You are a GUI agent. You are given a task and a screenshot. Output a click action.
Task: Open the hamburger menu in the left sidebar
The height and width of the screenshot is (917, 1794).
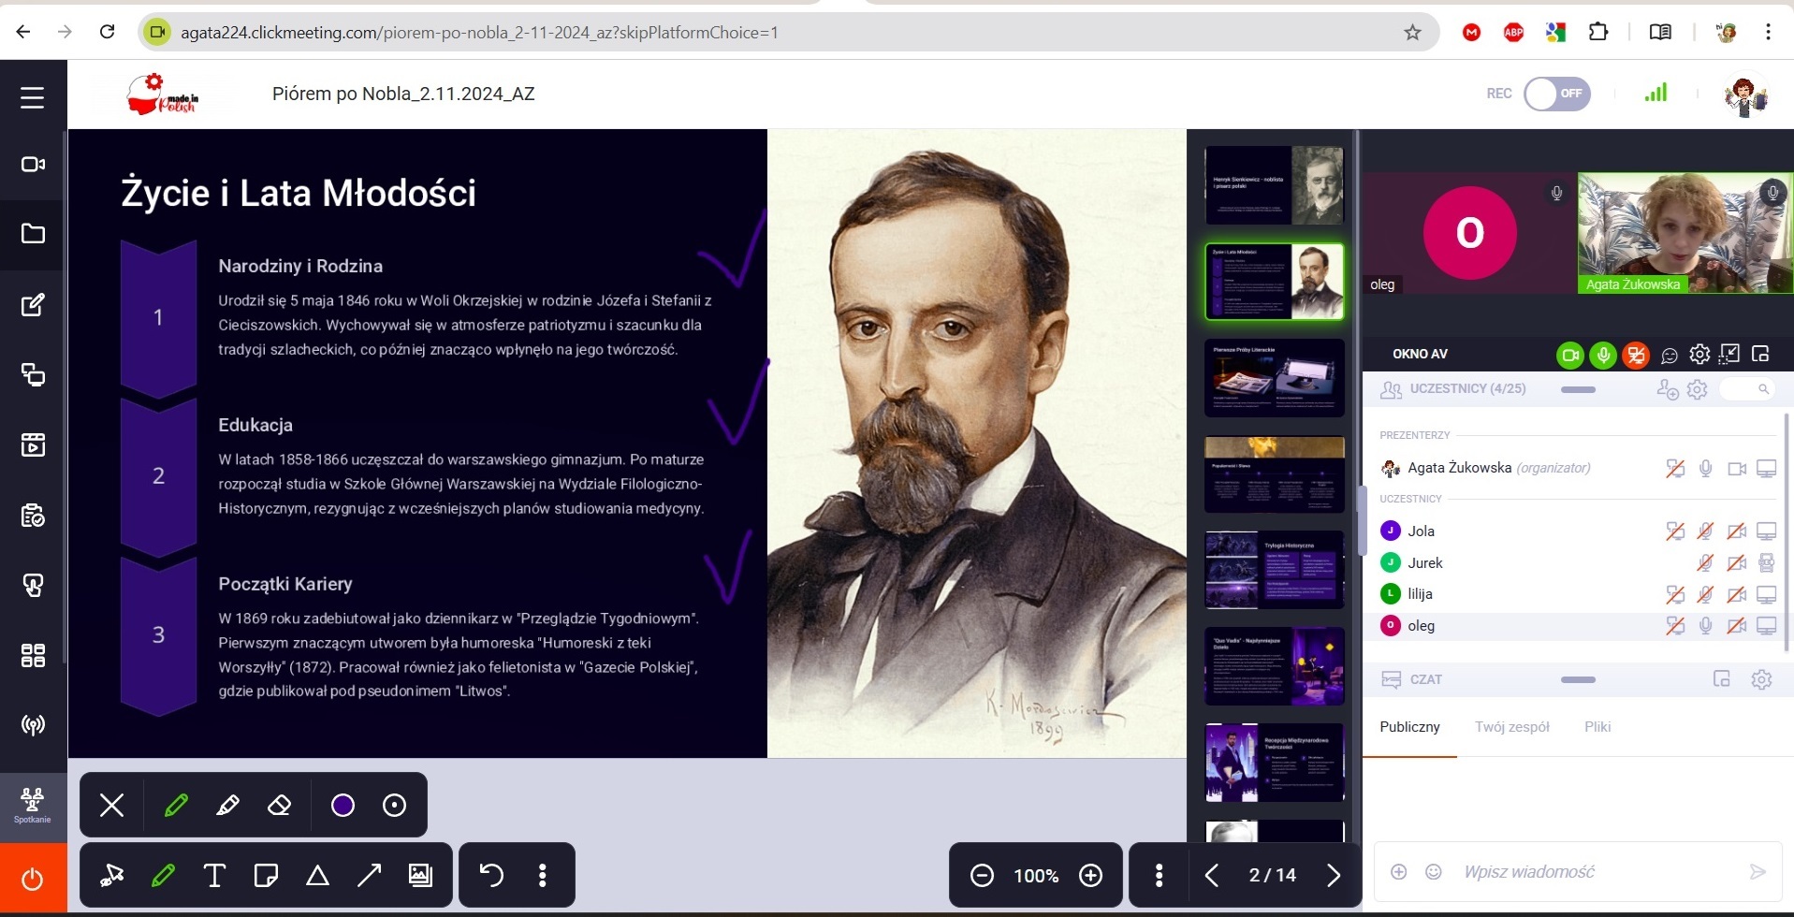pos(33,97)
